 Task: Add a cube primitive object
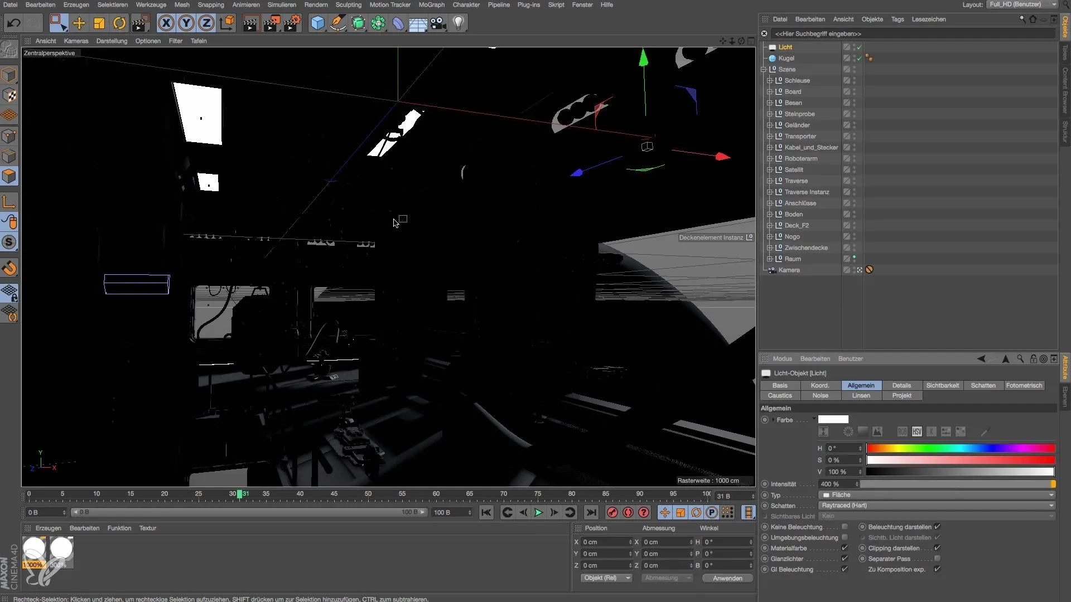pos(317,23)
